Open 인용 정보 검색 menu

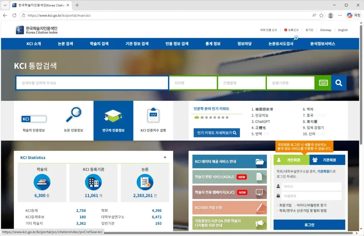[177, 44]
